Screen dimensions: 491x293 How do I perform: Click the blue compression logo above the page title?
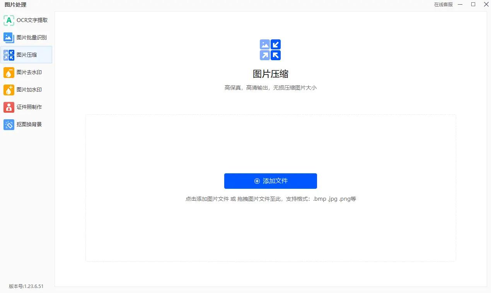click(x=270, y=49)
